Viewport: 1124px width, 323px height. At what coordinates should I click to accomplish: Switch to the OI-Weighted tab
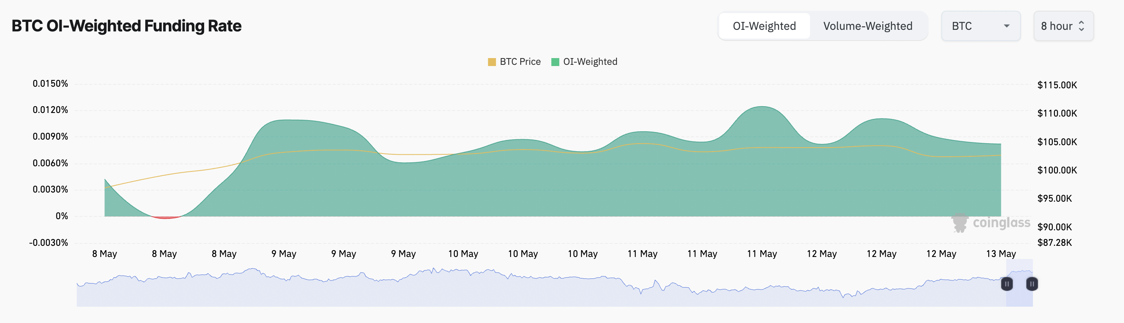pos(764,26)
